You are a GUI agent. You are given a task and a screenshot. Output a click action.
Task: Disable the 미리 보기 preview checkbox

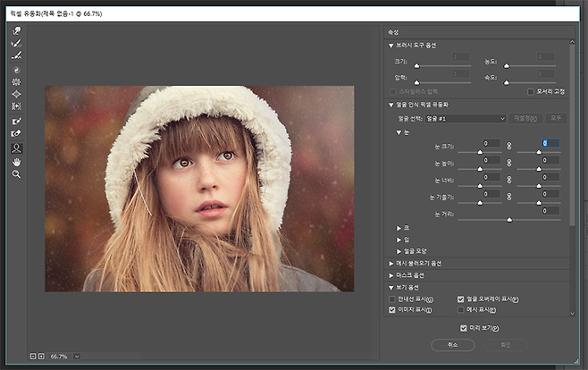(x=463, y=328)
